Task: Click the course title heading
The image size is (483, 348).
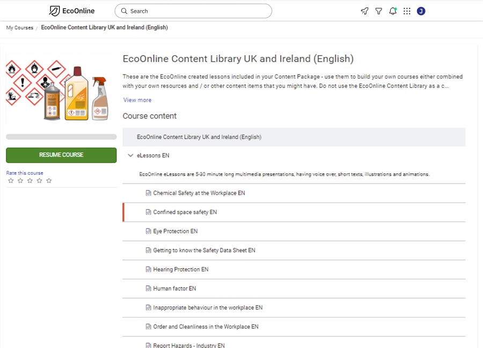Action: (x=238, y=59)
